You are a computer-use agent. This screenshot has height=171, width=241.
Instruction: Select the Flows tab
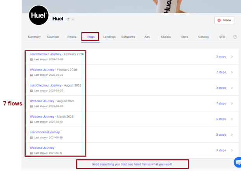click(90, 37)
